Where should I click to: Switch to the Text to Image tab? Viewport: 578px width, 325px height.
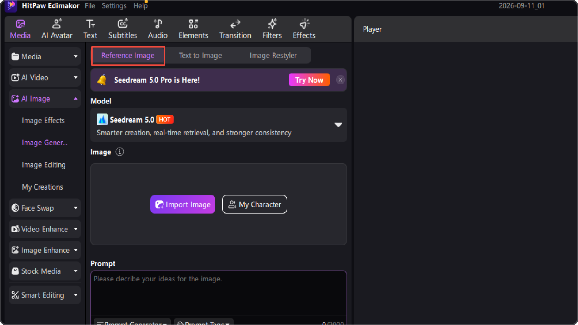click(x=200, y=55)
